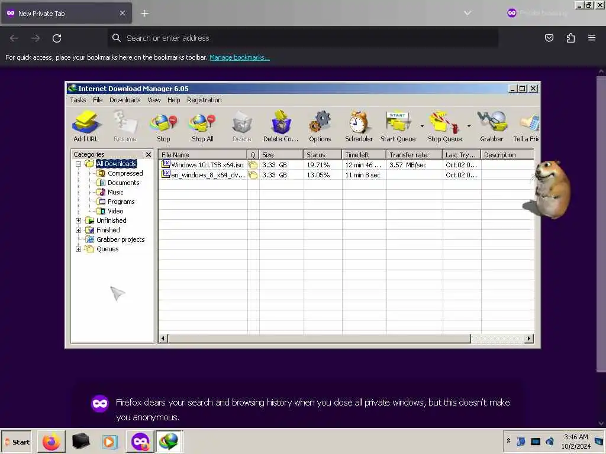The height and width of the screenshot is (454, 606).
Task: Click the horizontal scrollbar left arrow
Action: 163,339
